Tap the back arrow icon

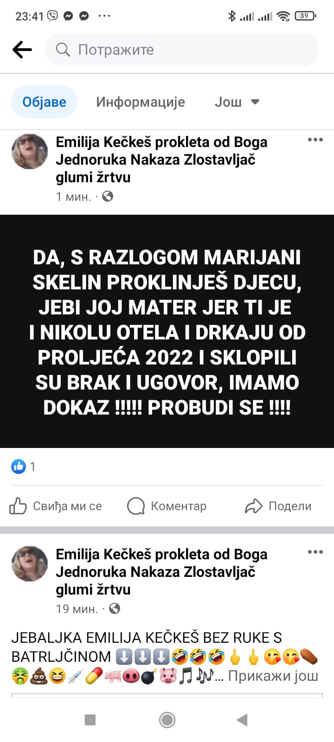tap(22, 50)
